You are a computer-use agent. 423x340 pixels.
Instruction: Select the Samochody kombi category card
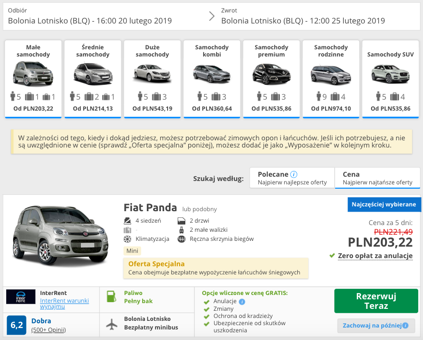(x=212, y=79)
